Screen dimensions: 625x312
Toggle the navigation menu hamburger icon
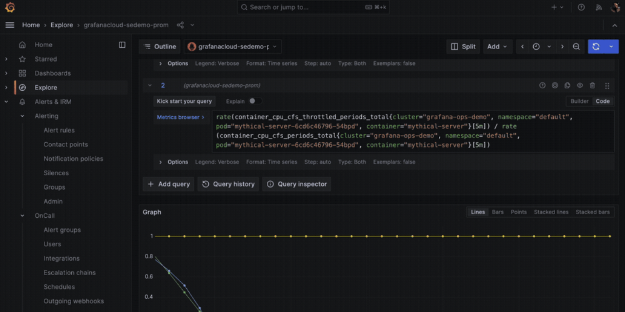click(x=10, y=25)
